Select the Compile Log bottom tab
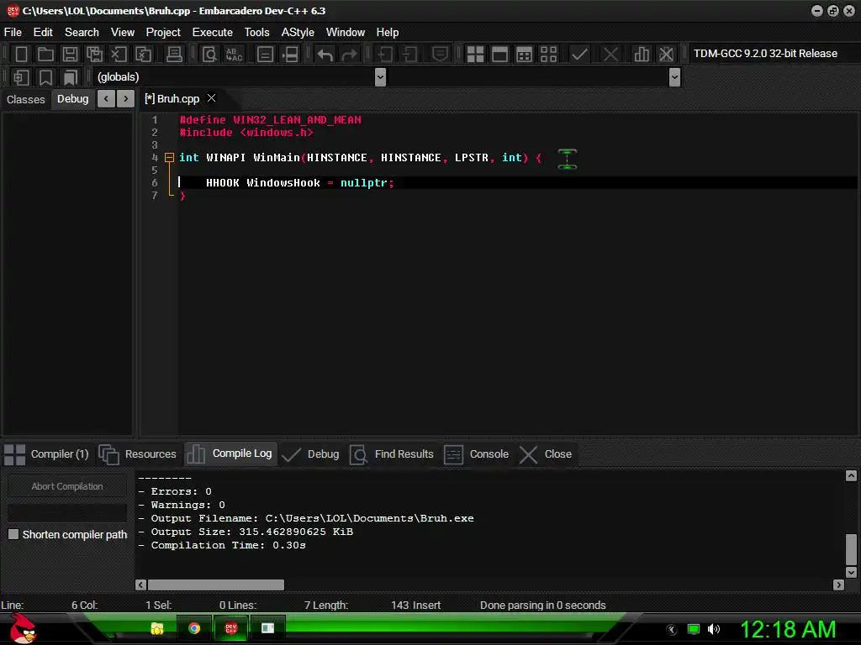 coord(230,454)
